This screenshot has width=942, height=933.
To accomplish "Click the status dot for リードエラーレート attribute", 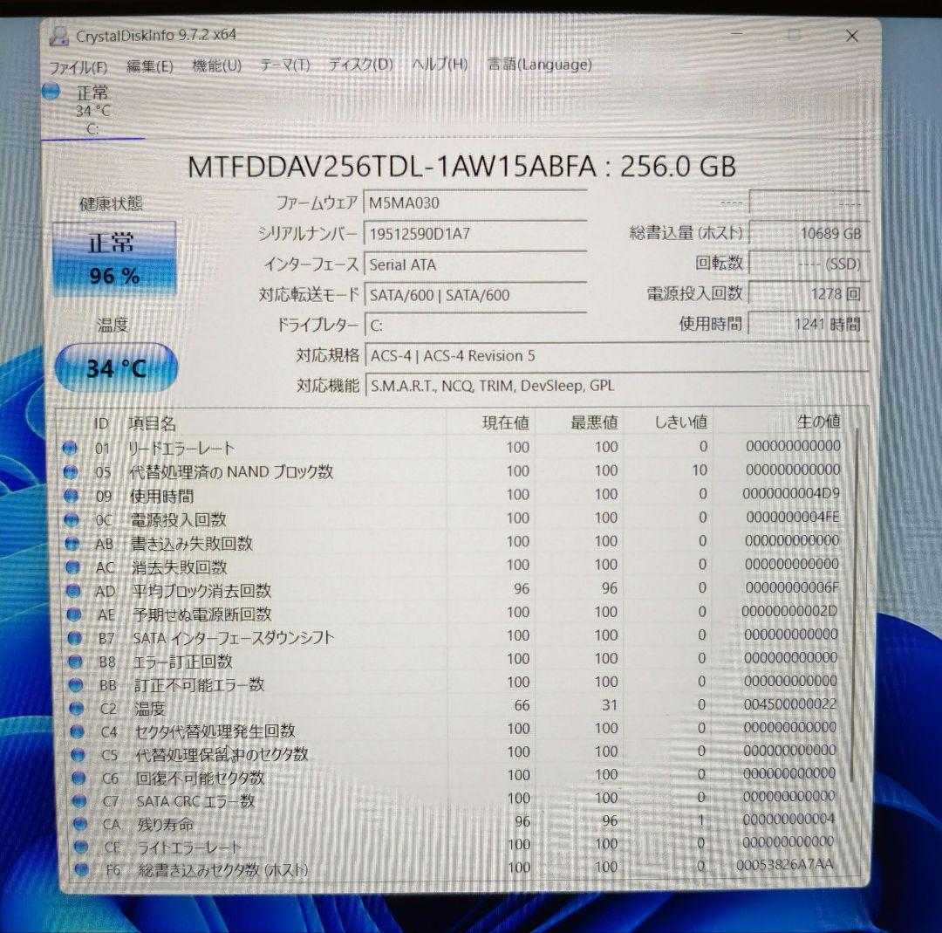I will pos(71,448).
